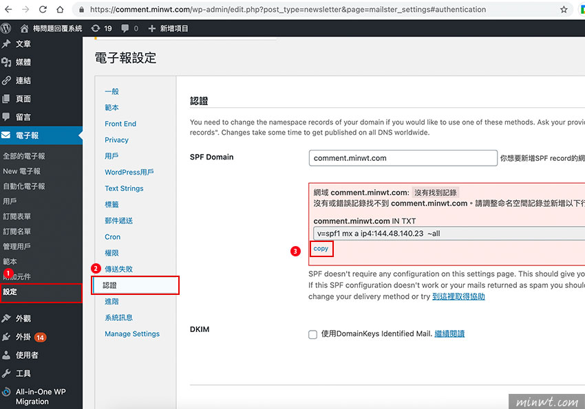The image size is (585, 409).
Task: Click the 電子報設定 page heading
Action: pyautogui.click(x=126, y=58)
